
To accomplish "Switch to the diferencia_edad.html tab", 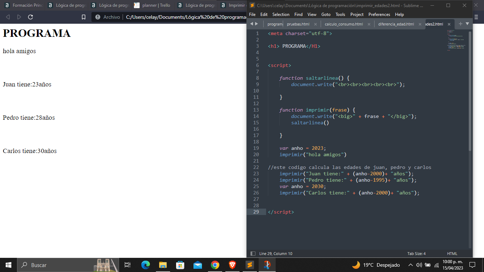I will [x=396, y=24].
